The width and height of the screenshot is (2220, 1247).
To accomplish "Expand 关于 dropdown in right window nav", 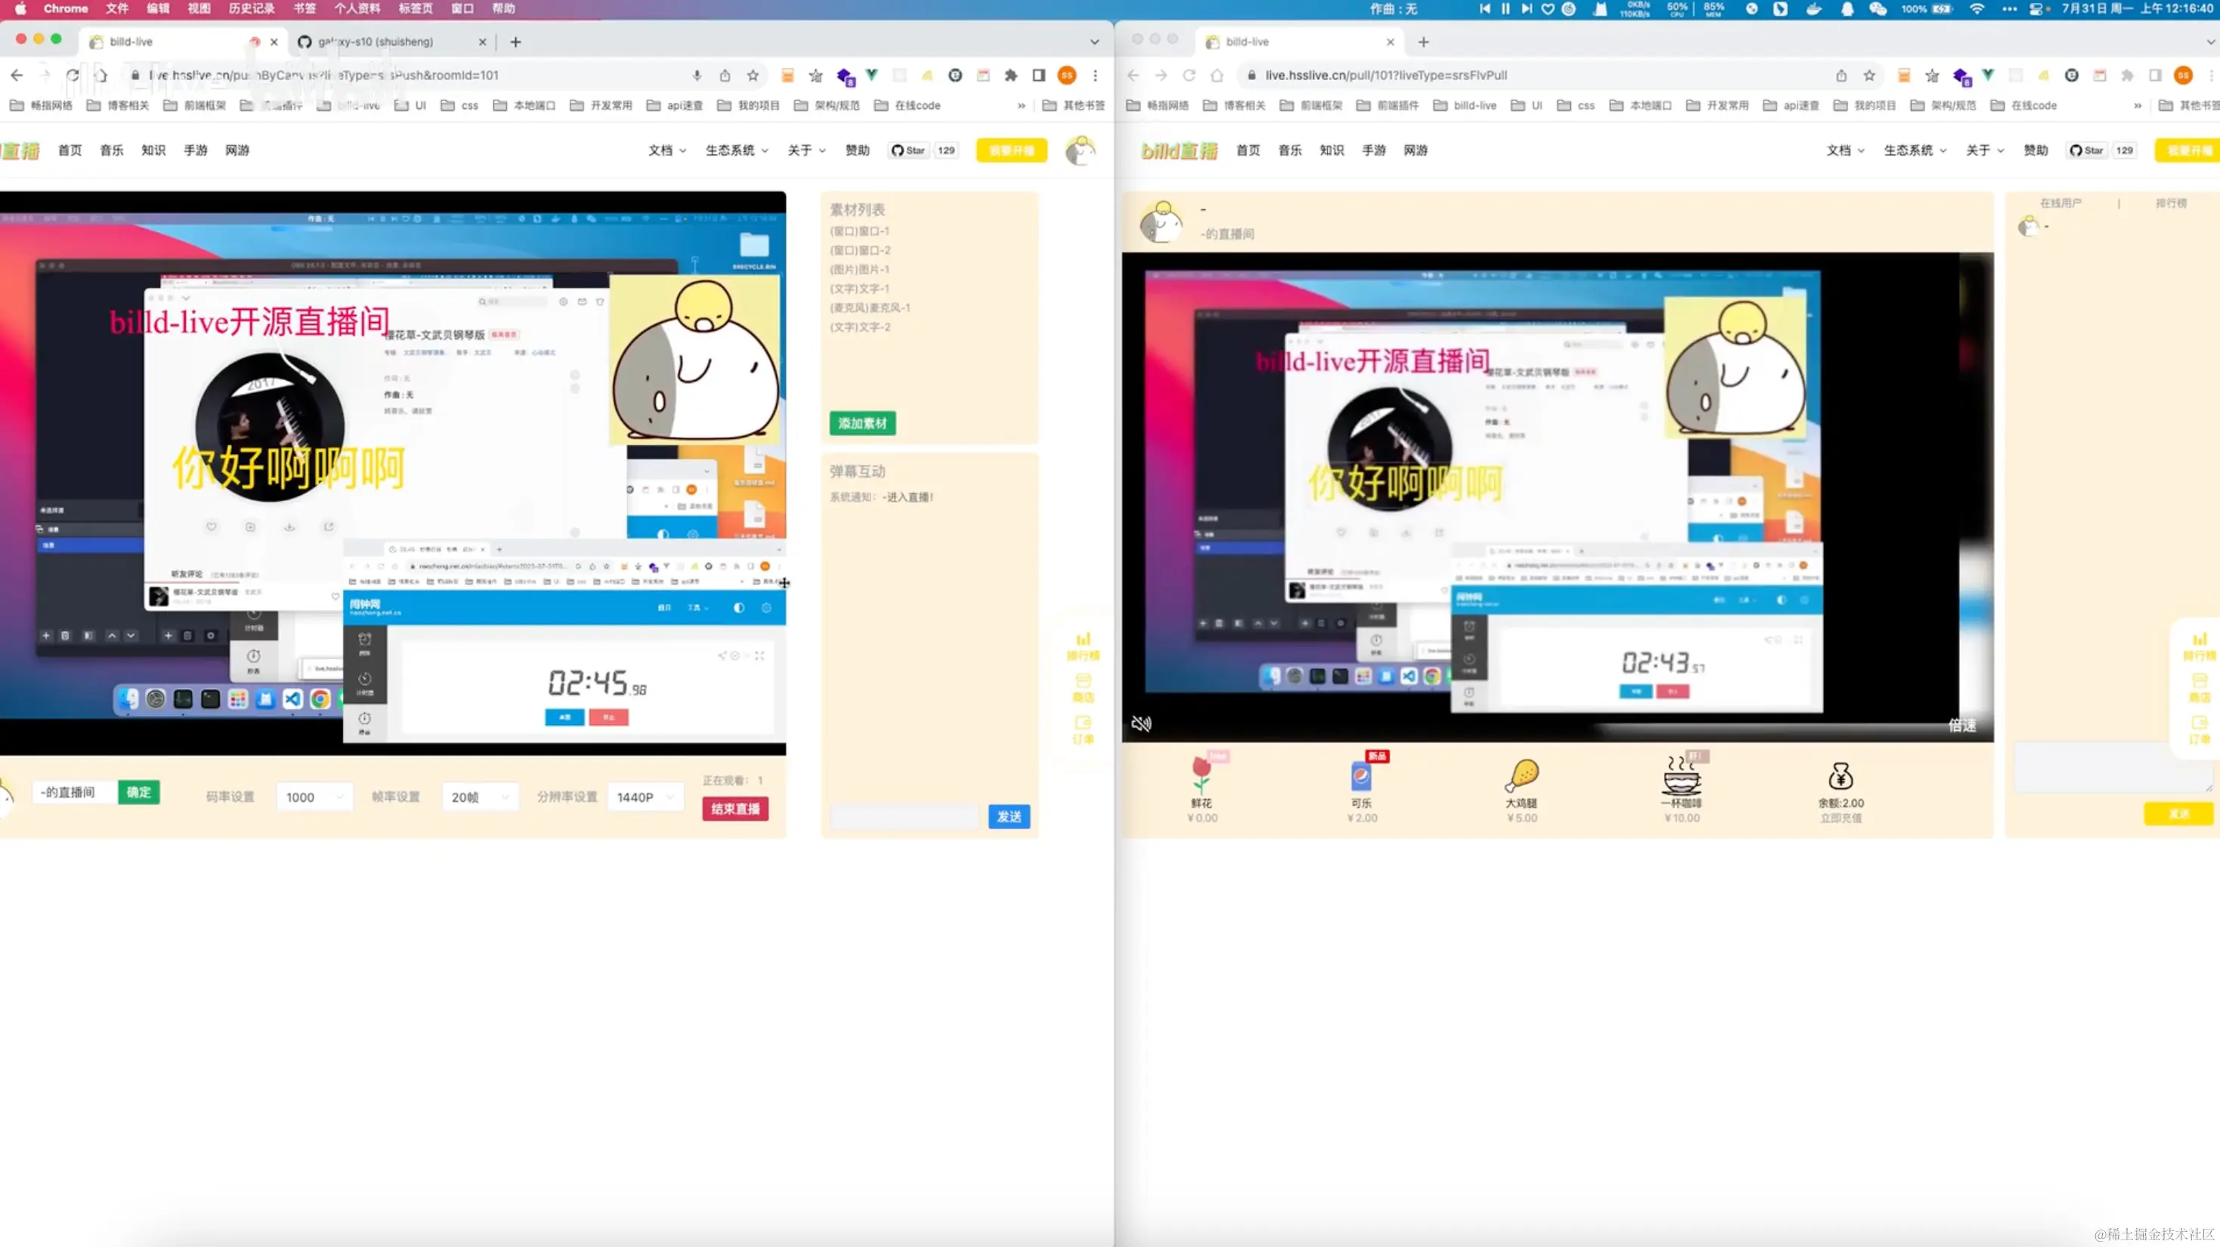I will [1985, 150].
